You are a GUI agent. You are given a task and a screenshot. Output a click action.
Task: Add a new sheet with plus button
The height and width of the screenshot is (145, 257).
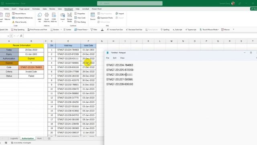(49, 139)
